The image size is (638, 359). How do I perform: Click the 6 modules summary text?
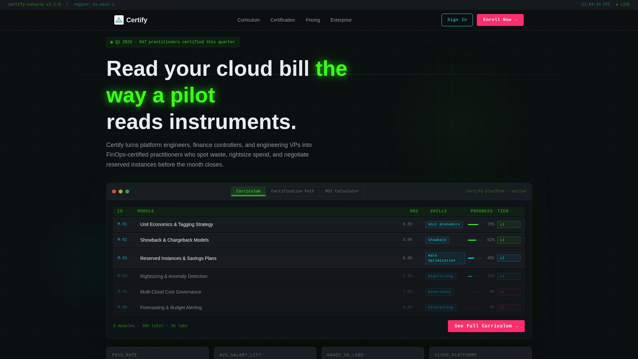tap(150, 326)
